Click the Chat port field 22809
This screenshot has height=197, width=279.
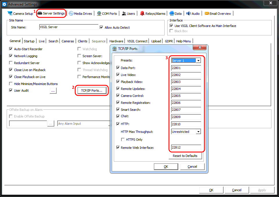click(186, 117)
